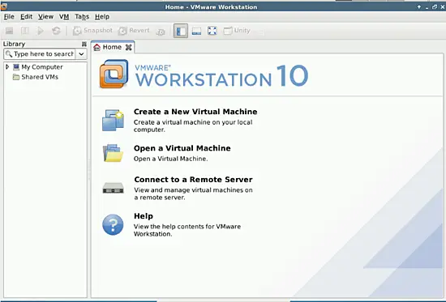Open the View menu
Screen dimensions: 446x302
pyautogui.click(x=45, y=17)
